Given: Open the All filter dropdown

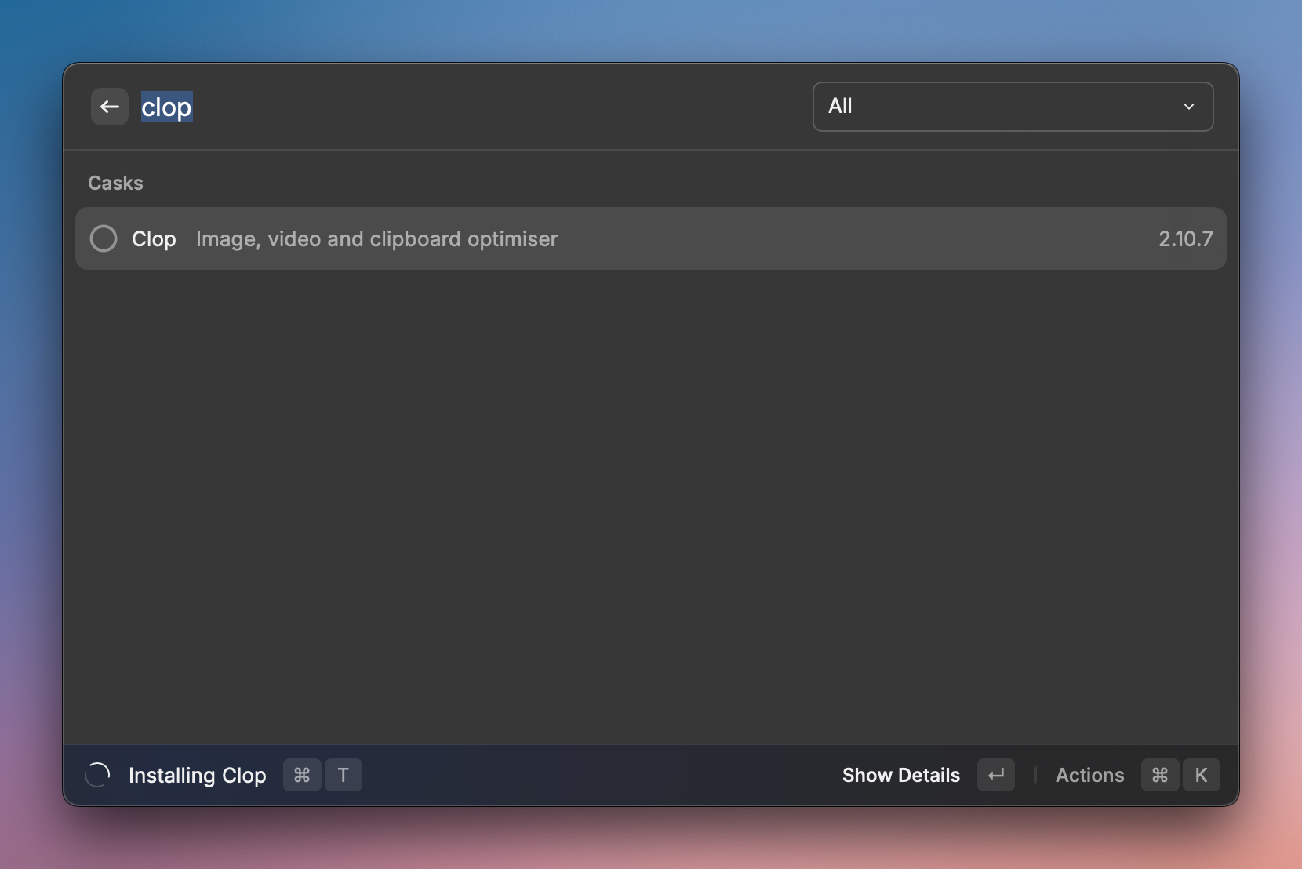Looking at the screenshot, I should point(1011,106).
